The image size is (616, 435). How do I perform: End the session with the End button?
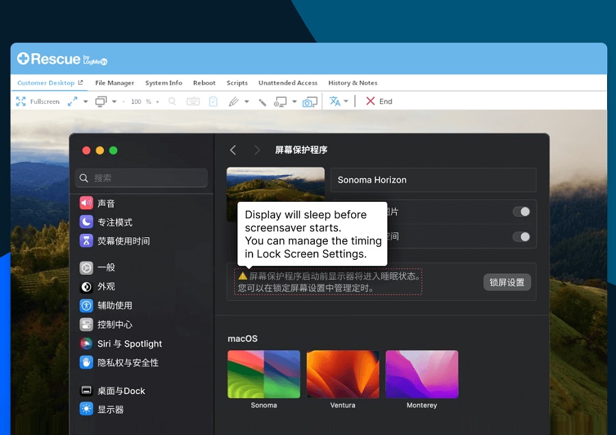(x=379, y=101)
